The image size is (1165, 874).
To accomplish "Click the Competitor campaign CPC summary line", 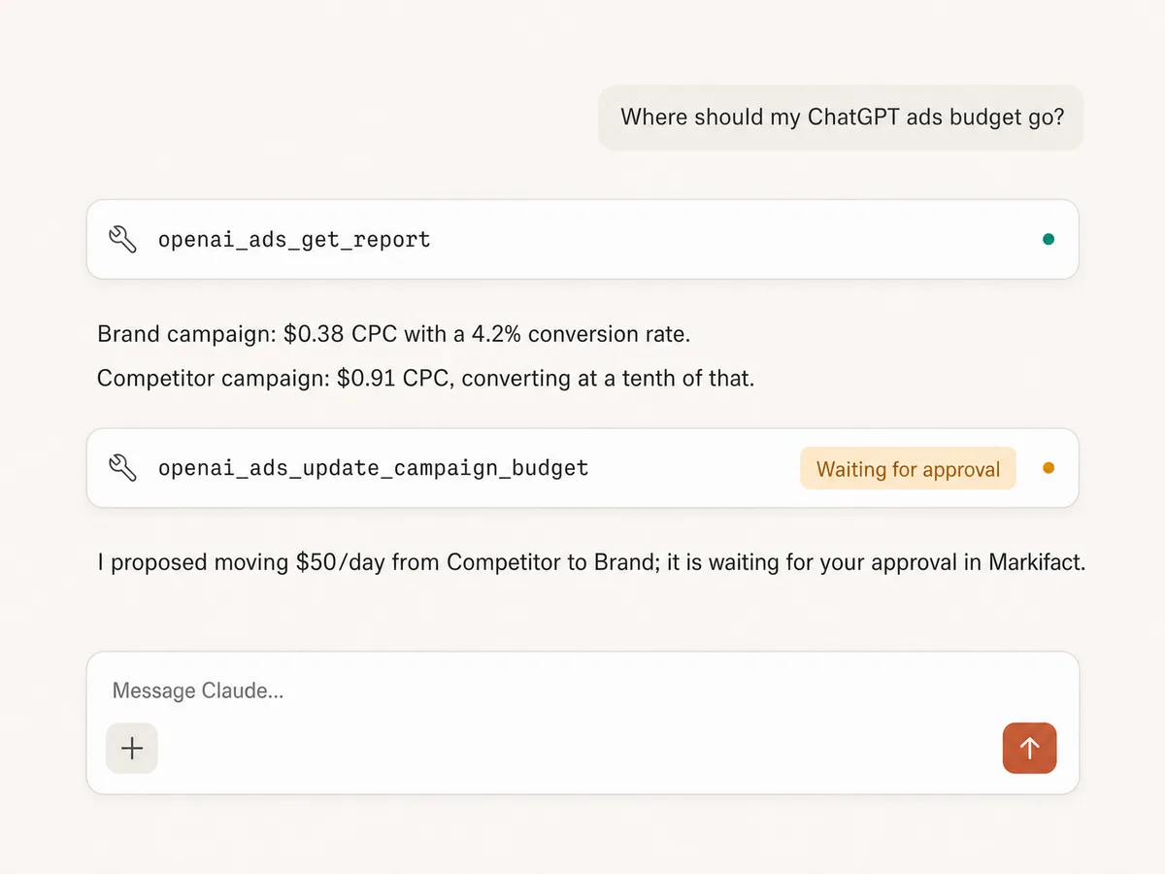I will (425, 378).
